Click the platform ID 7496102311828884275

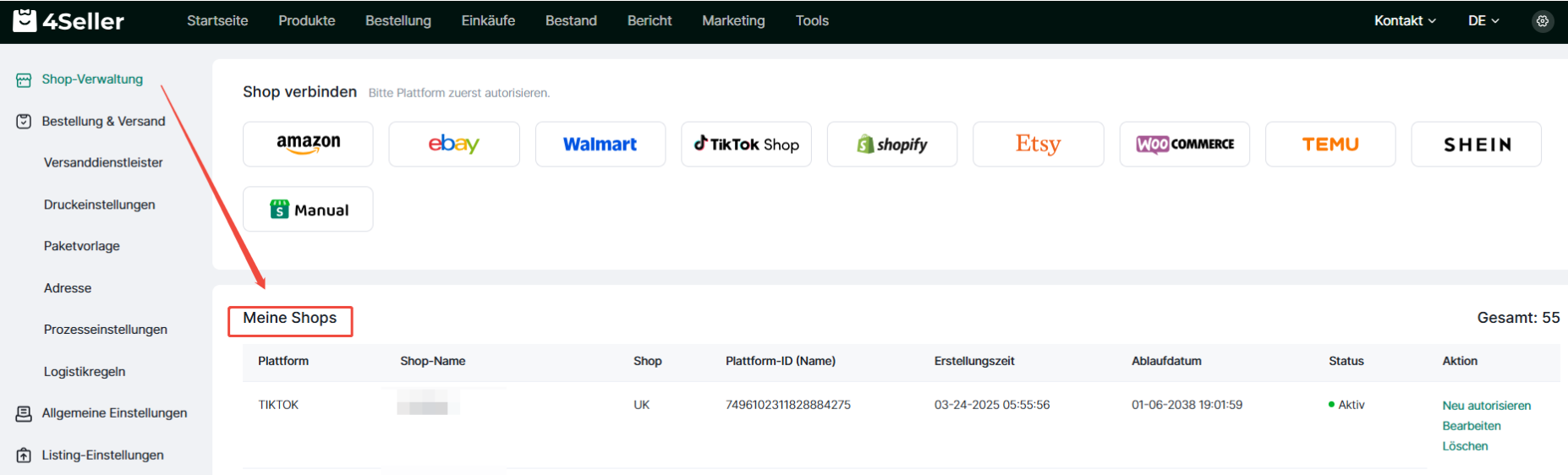pos(788,405)
